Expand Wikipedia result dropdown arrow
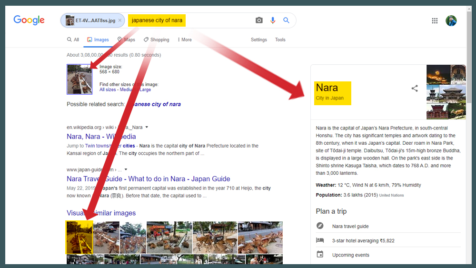 (147, 127)
